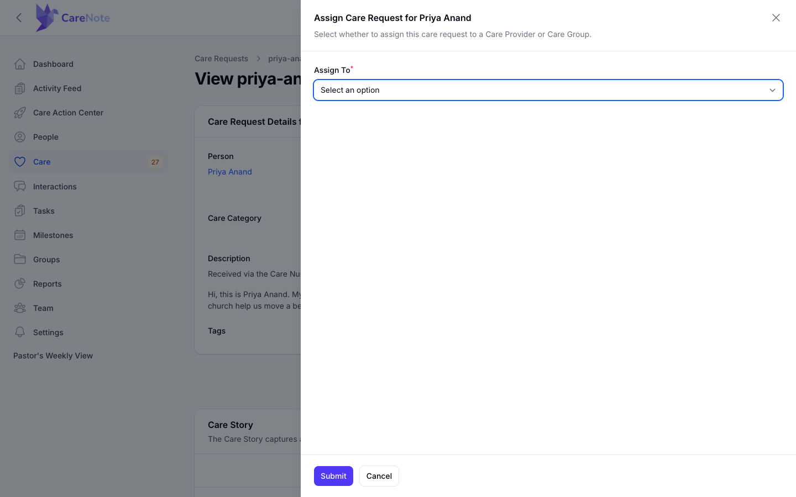Open Pastor's Weekly View

click(53, 356)
